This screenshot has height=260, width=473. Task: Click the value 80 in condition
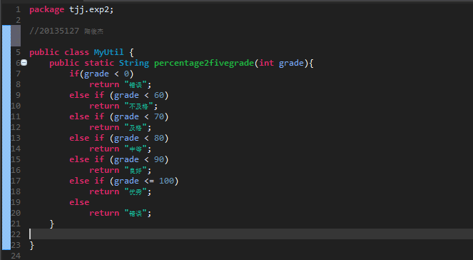(x=159, y=138)
